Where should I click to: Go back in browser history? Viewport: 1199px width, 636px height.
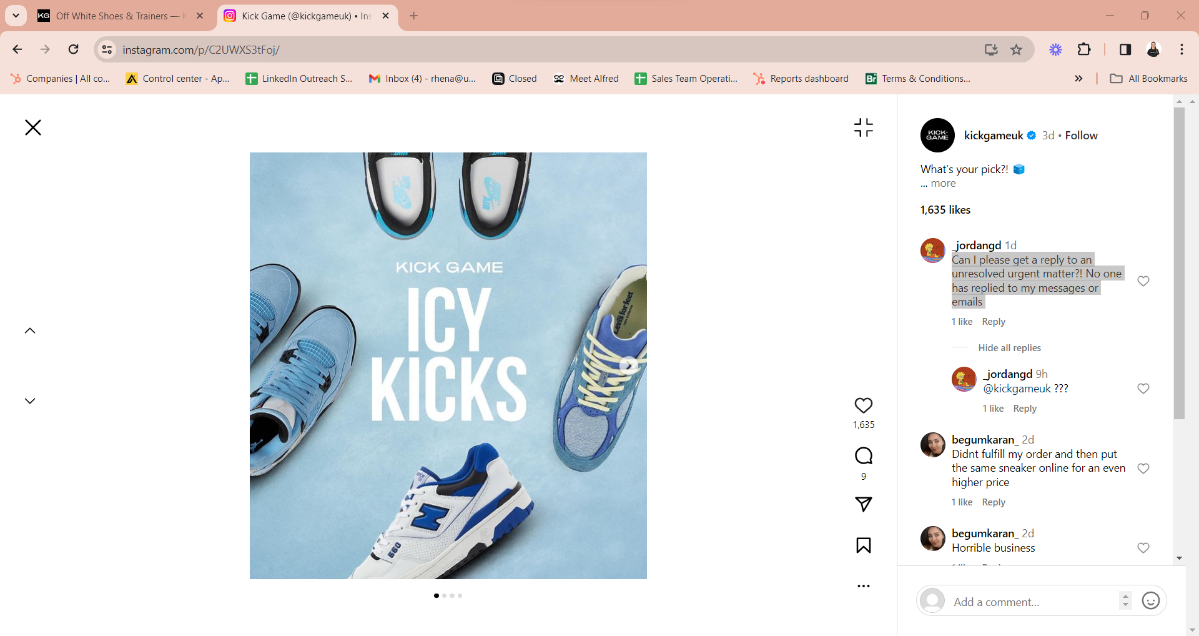tap(17, 49)
